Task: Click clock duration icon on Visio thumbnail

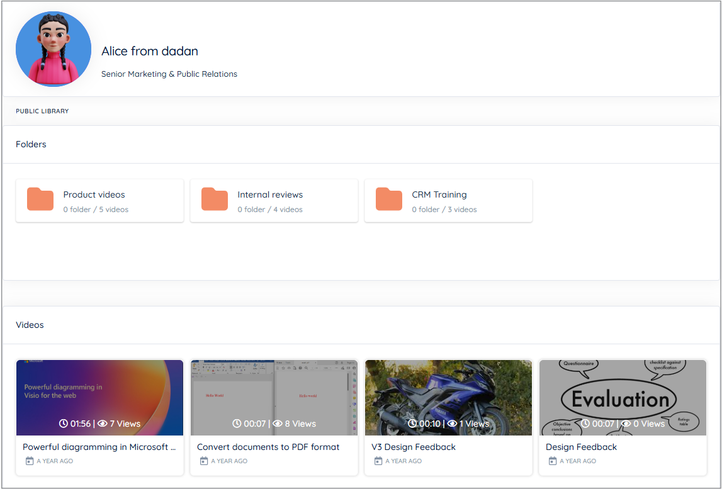Action: click(64, 424)
